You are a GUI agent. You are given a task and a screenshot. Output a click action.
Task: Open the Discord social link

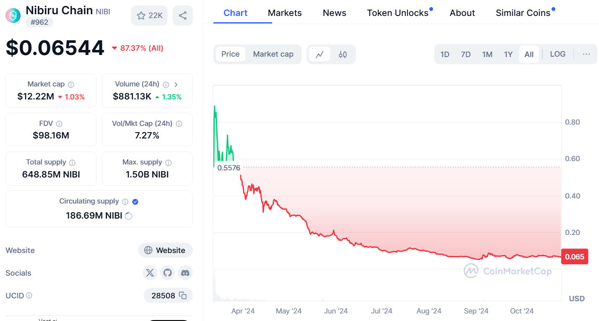(x=185, y=273)
